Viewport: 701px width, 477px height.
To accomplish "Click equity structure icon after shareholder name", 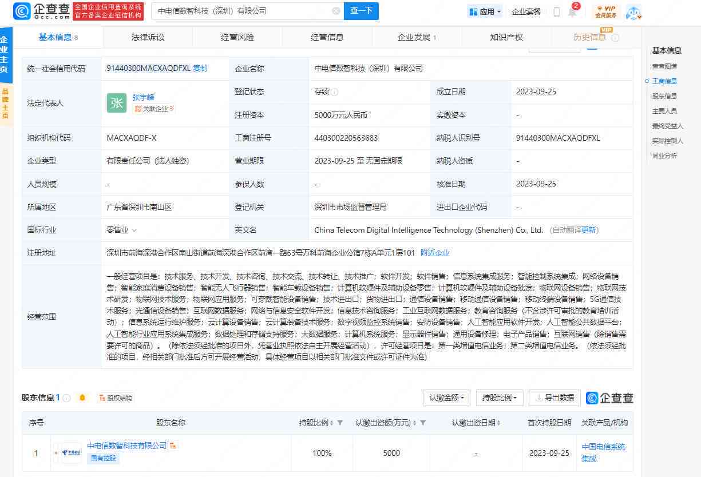I will [173, 445].
